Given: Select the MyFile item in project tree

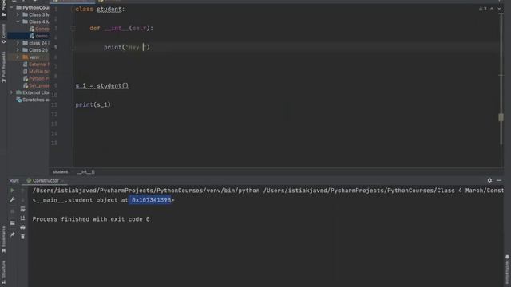Looking at the screenshot, I should point(36,72).
